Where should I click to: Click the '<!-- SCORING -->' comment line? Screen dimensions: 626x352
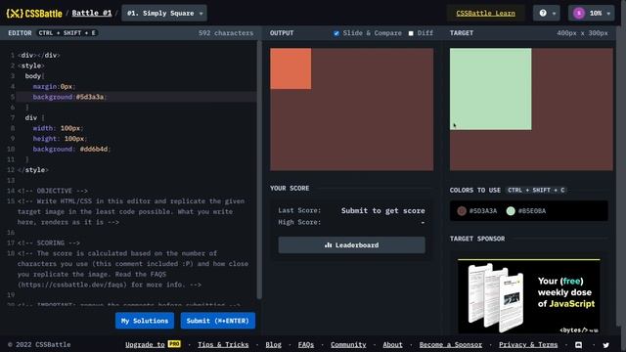[49, 242]
